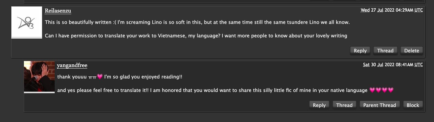Image resolution: width=434 pixels, height=122 pixels.
Task: Click four pink hearts ending yangandfree's reply
Action: [x=381, y=90]
